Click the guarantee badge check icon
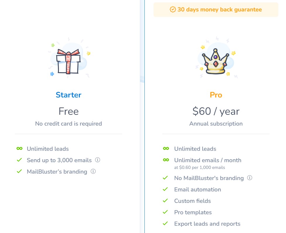This screenshot has height=233, width=286. point(173,9)
